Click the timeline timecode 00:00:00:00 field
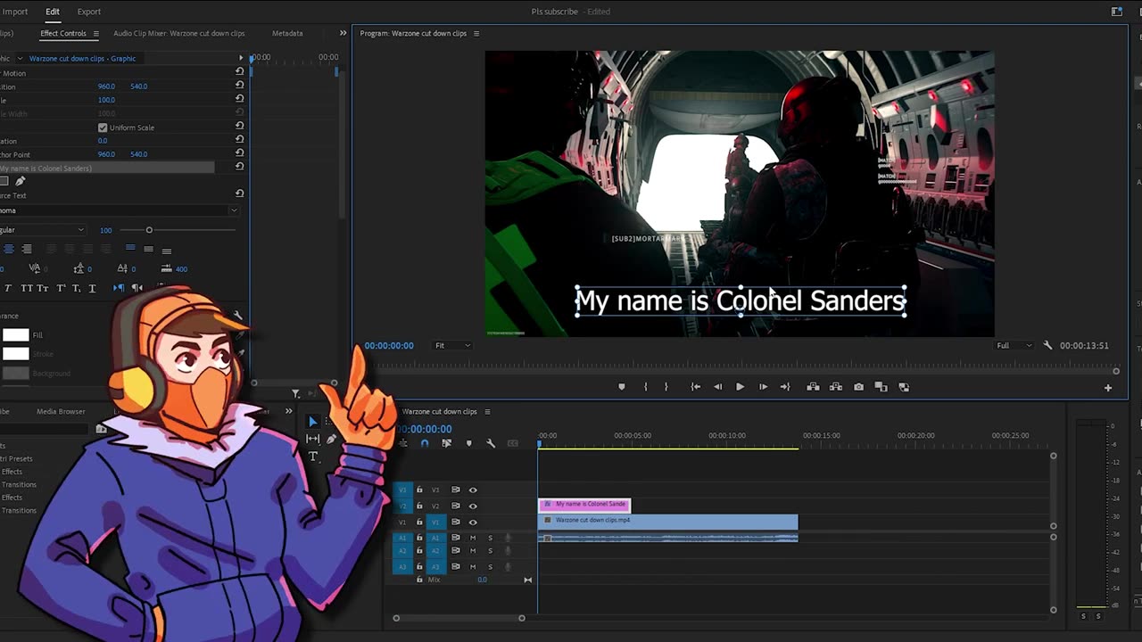Screen dimensions: 1142x642 click(x=425, y=429)
